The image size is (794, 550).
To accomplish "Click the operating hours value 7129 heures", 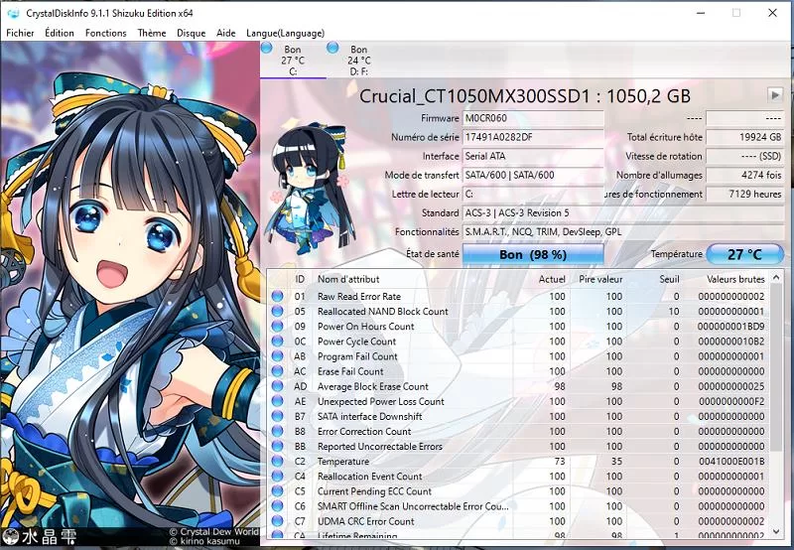I will [x=744, y=195].
